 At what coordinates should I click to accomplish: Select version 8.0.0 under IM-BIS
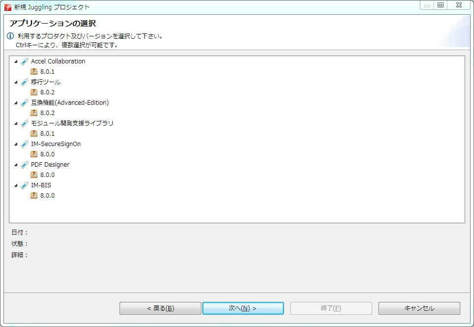47,195
